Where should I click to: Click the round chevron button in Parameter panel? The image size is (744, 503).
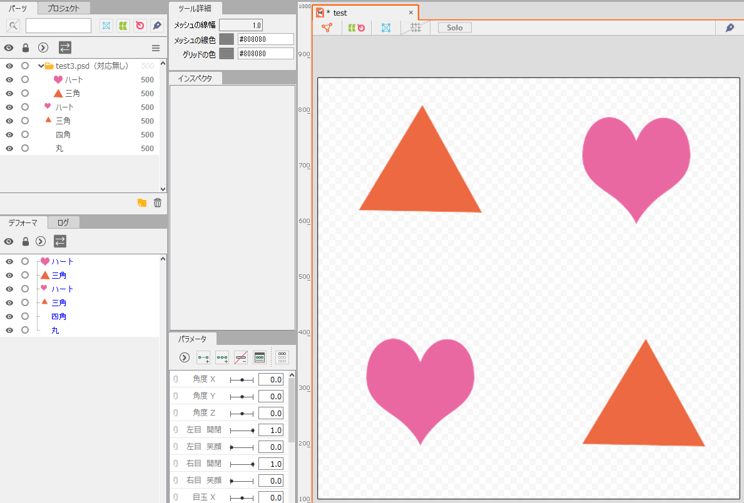point(184,357)
